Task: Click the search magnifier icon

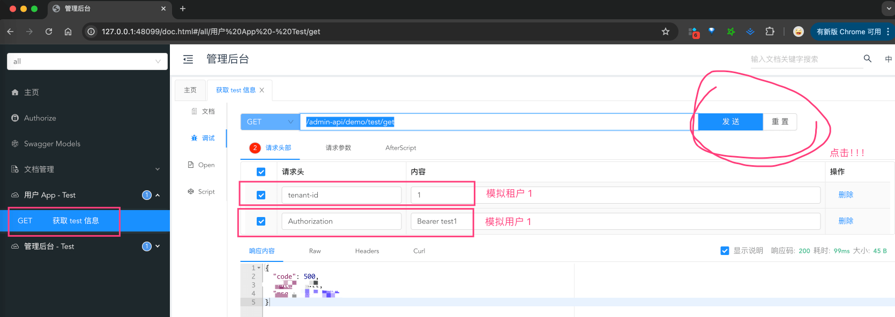Action: click(867, 59)
